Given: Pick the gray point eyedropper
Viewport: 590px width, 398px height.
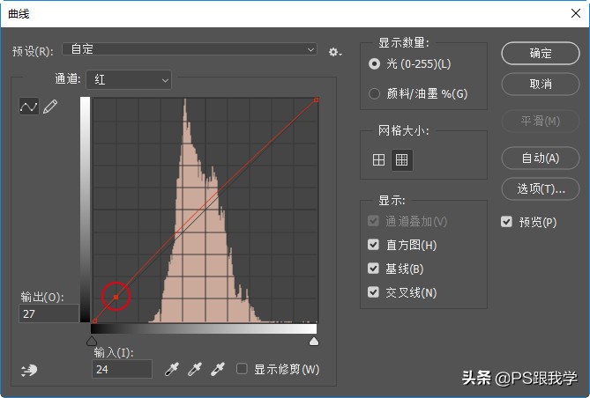Looking at the screenshot, I should click(x=195, y=369).
